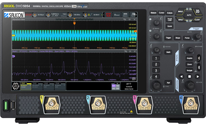Tap the Flex Knob shortcut icon
Viewport: 206px width, 126px height.
tap(133, 15)
